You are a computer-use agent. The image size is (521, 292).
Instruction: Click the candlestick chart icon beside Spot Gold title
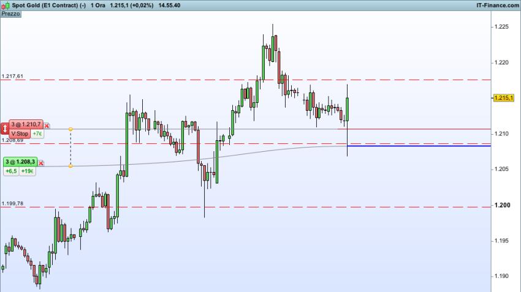(6, 6)
